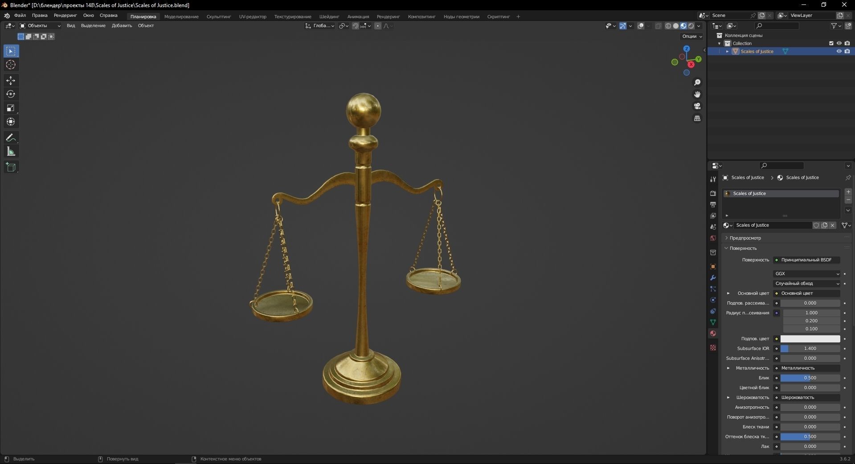Switch to wireframe viewport shading
The width and height of the screenshot is (855, 464).
[668, 26]
